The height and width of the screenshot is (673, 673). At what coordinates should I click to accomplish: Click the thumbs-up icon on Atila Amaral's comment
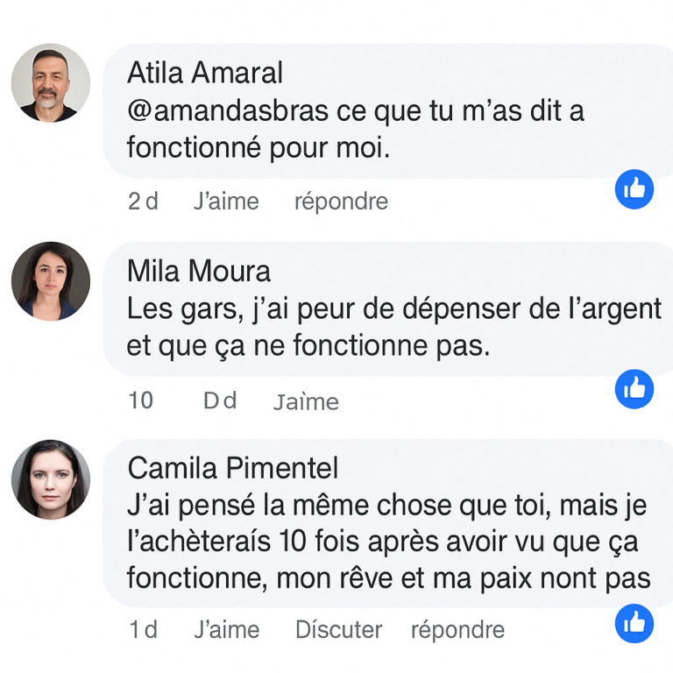point(634,189)
